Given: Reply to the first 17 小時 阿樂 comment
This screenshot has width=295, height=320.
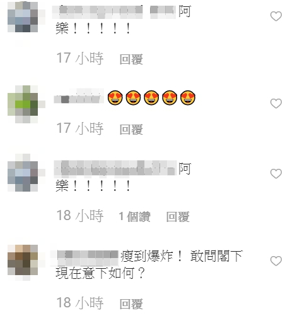Looking at the screenshot, I should pyautogui.click(x=131, y=59).
